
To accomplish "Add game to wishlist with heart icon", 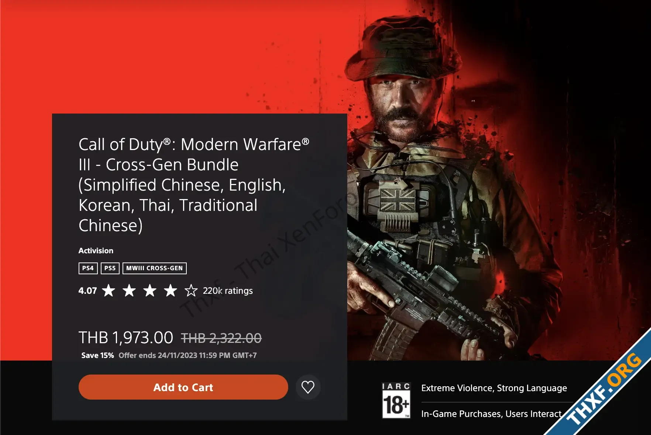I will 308,387.
